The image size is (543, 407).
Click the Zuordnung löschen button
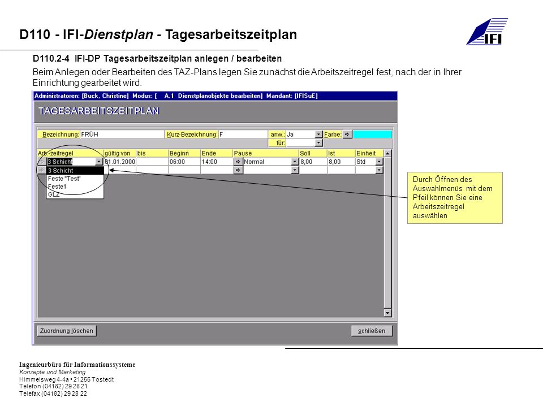(67, 331)
